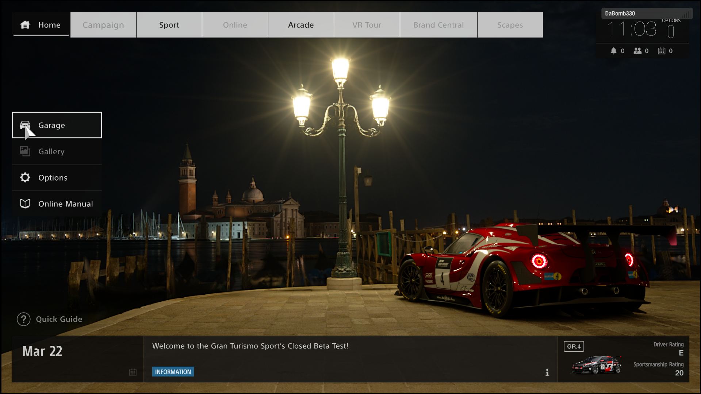Click the DaBomb330 username label
This screenshot has height=394, width=701.
[620, 13]
